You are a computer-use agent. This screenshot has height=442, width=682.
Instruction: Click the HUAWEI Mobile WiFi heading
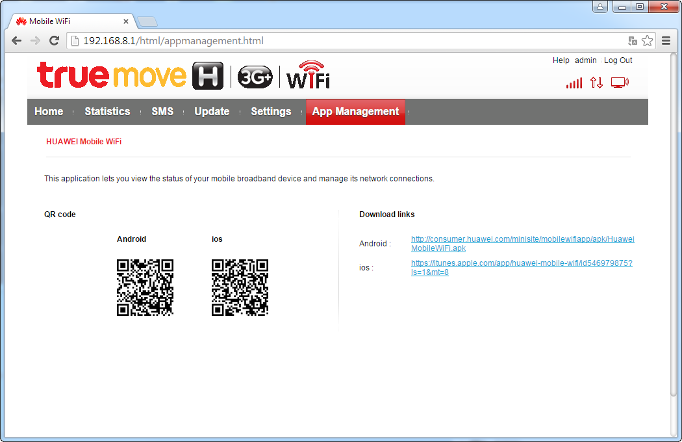point(84,142)
